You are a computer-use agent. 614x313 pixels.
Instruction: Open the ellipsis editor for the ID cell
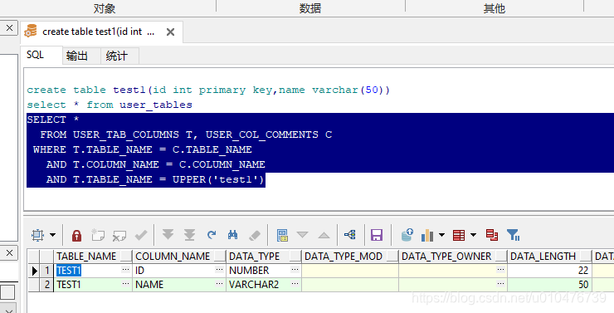coord(220,270)
